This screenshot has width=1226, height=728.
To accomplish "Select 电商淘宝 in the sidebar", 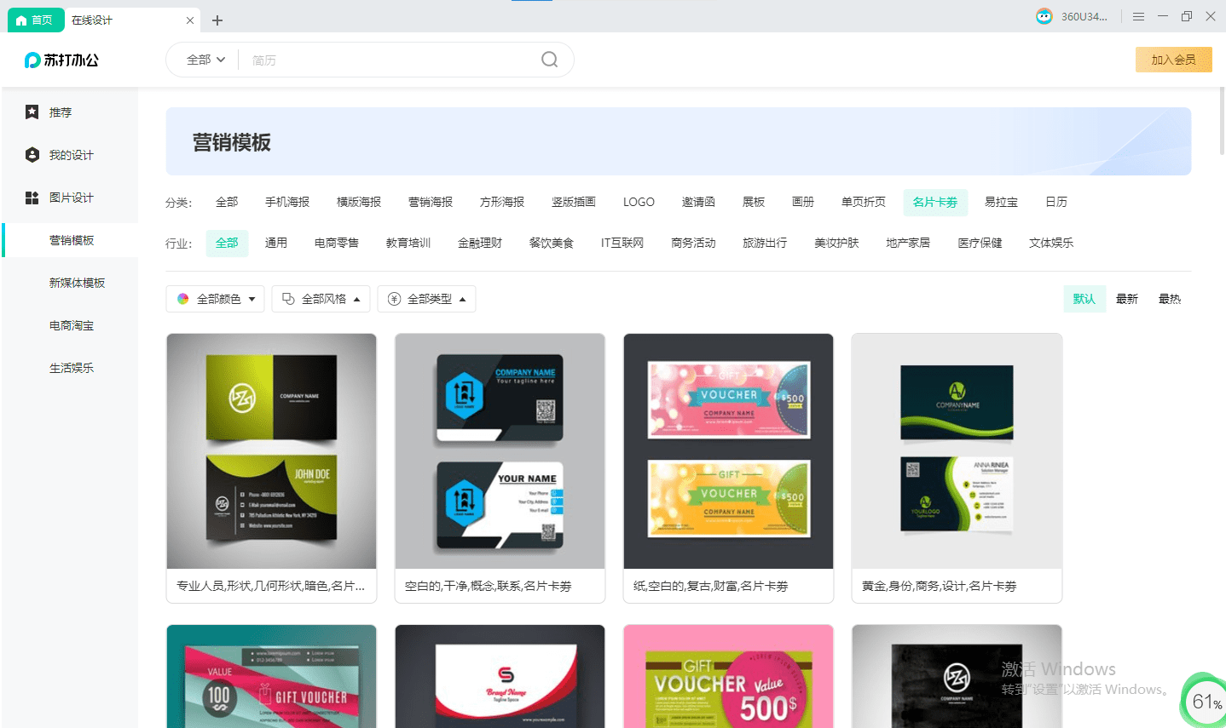I will 72,325.
